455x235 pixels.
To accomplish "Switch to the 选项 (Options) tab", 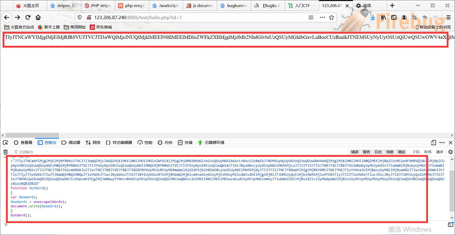I will (x=370, y=5).
